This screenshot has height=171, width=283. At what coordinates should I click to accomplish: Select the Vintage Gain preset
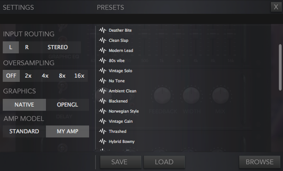tap(121, 121)
